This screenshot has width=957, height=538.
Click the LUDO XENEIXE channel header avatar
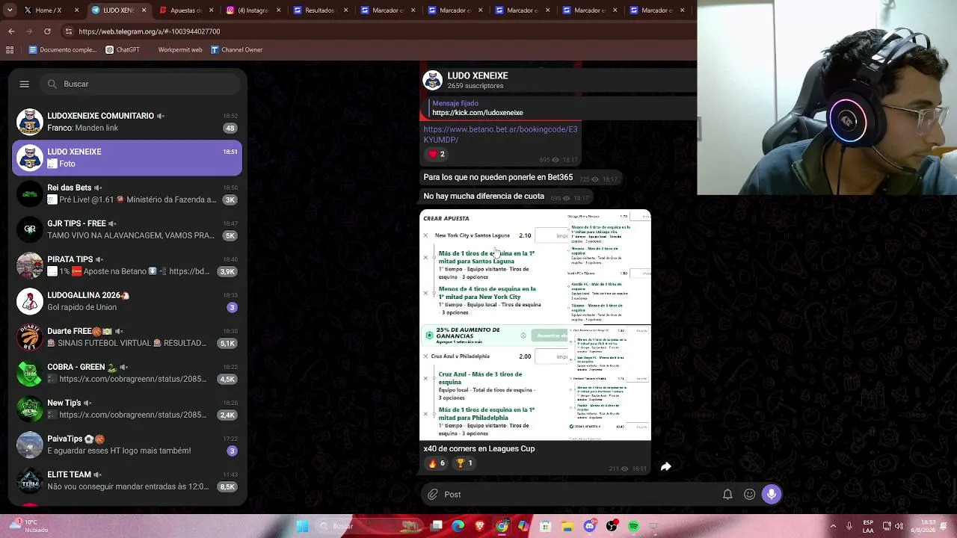(x=432, y=80)
